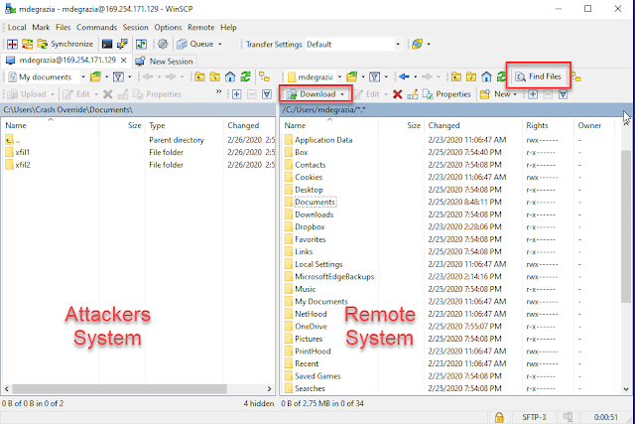Open the Options menu
Image resolution: width=635 pixels, height=424 pixels.
(168, 28)
